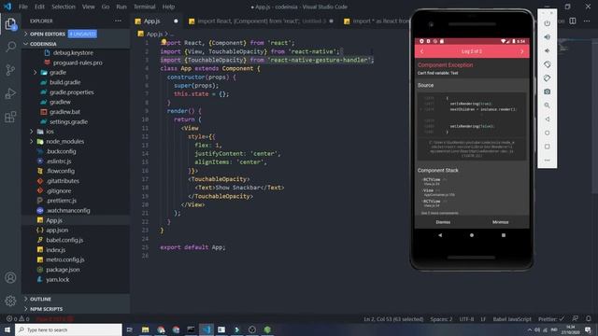The height and width of the screenshot is (336, 598).
Task: Click Split Editor icon in editor toolbar
Action: (x=573, y=21)
